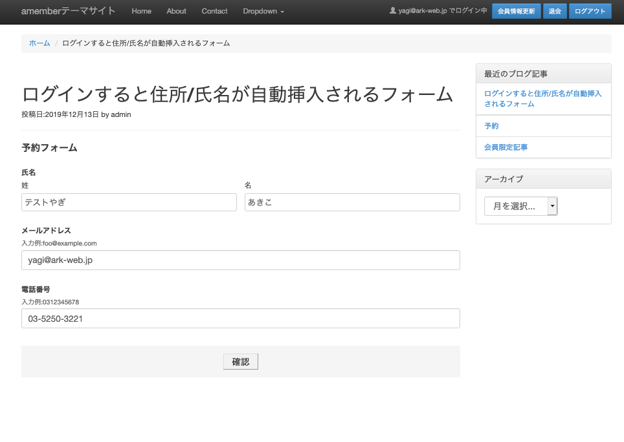Click the 会員情報更新 button
Screen dimensions: 624x442
[x=516, y=11]
